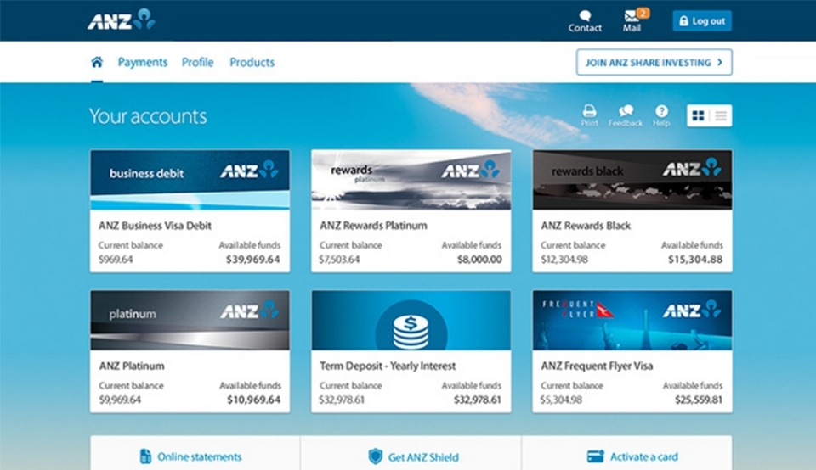
Task: Select Term Deposit - Yearly Interest account name
Action: pyautogui.click(x=388, y=366)
